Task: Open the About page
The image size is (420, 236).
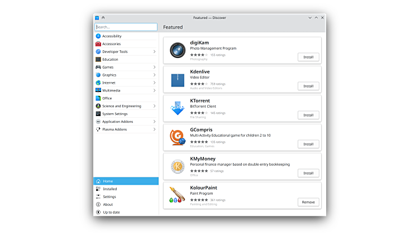Action: tap(108, 205)
